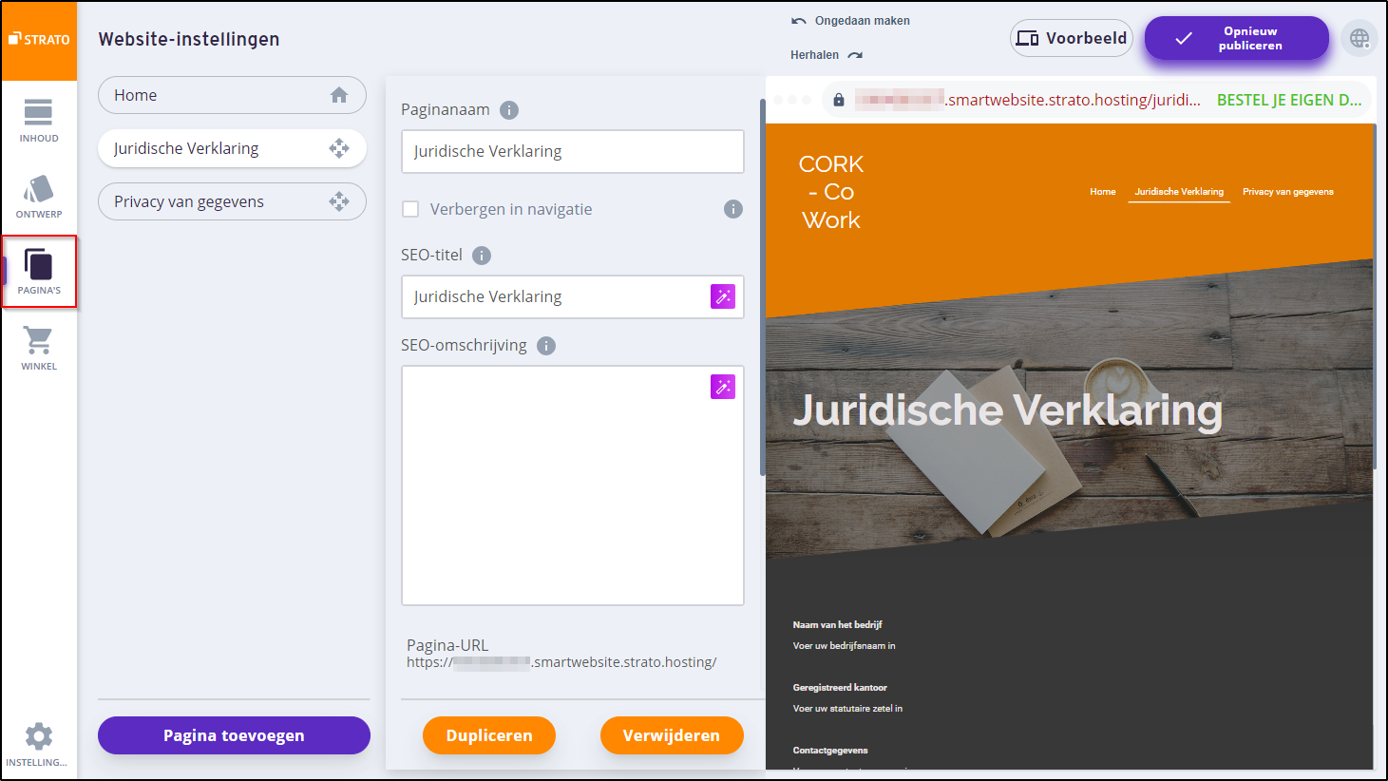Click the Dupliceren button
This screenshot has width=1388, height=781.
(x=489, y=735)
